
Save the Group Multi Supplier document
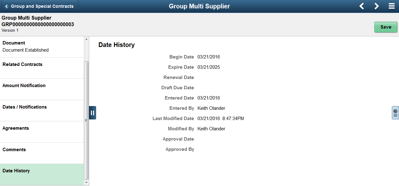(x=386, y=27)
